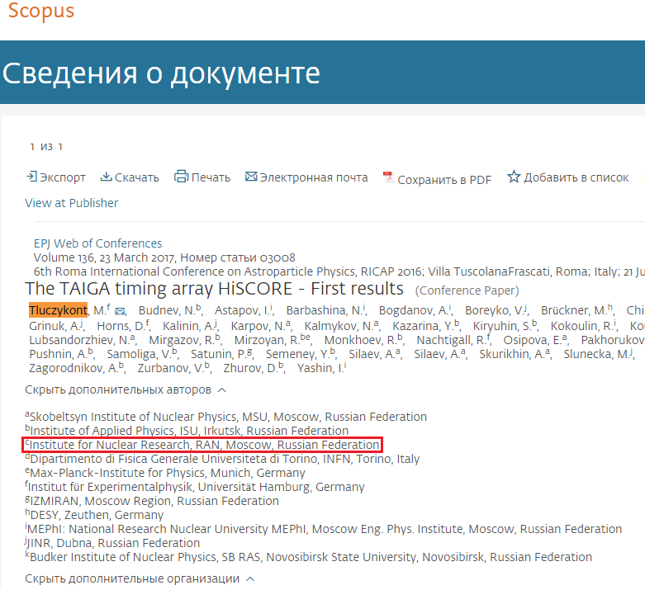The image size is (645, 590).
Task: Click the Сохранить в PDF text
Action: (x=444, y=179)
